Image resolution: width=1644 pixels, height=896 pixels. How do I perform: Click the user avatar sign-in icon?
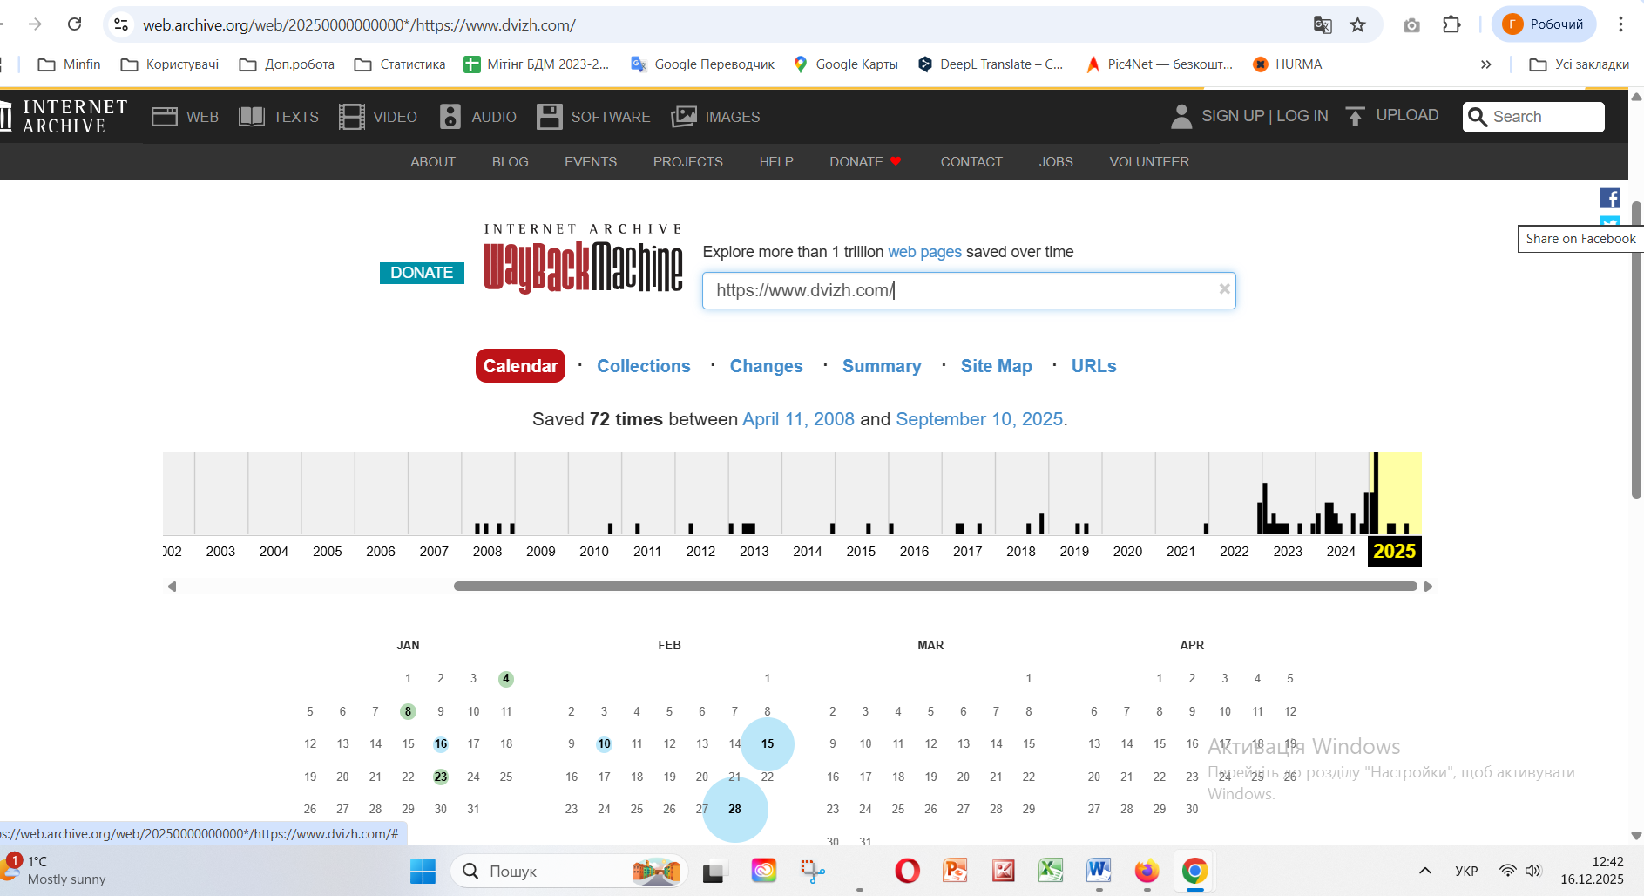1181,116
